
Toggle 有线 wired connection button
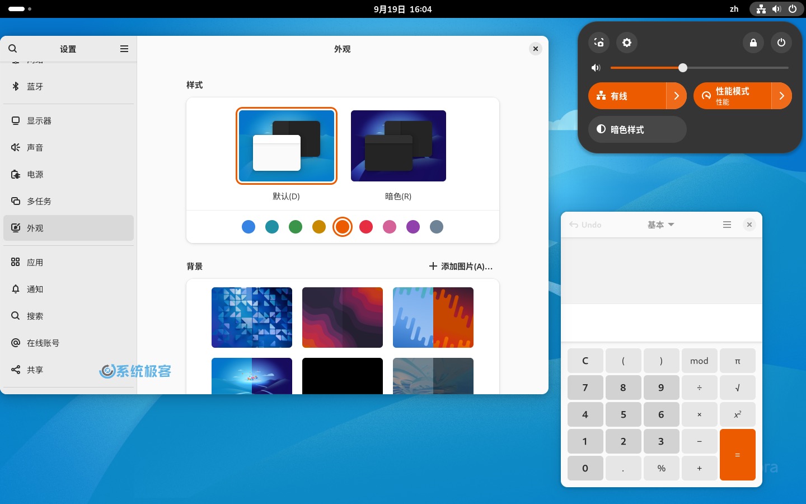pos(627,96)
